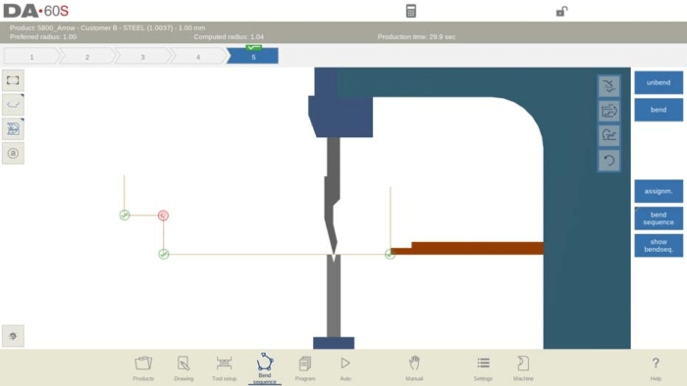Click the move product icon in side strip
Image resolution: width=687 pixels, height=386 pixels.
(609, 111)
